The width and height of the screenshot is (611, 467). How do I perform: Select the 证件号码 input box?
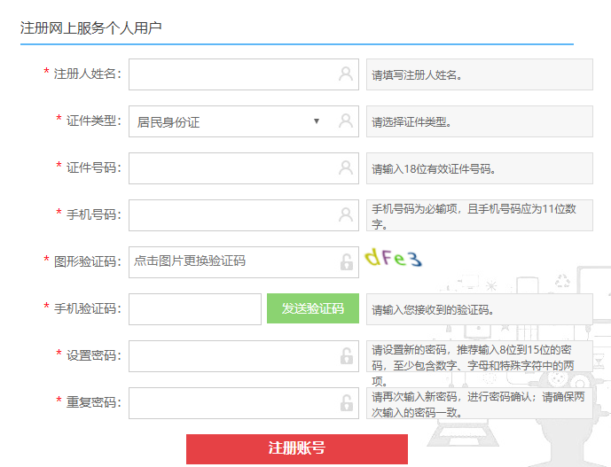click(231, 168)
